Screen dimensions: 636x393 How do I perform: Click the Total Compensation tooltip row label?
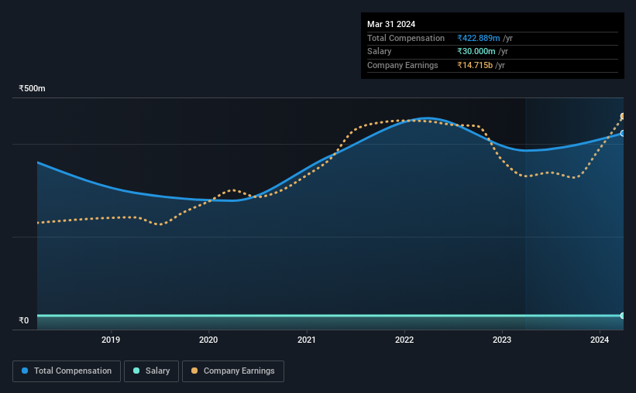[406, 38]
